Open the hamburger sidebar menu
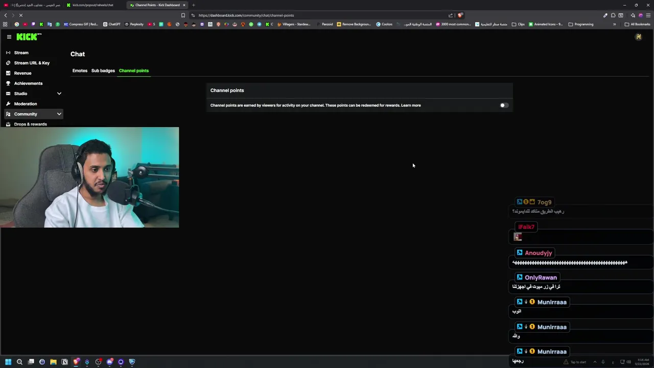The width and height of the screenshot is (654, 368). [9, 37]
